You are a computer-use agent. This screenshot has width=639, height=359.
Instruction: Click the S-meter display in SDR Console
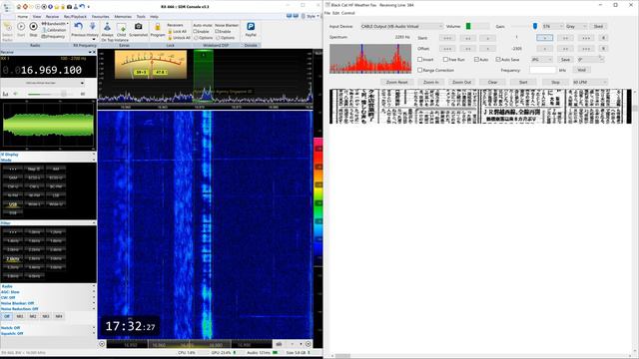pyautogui.click(x=151, y=64)
